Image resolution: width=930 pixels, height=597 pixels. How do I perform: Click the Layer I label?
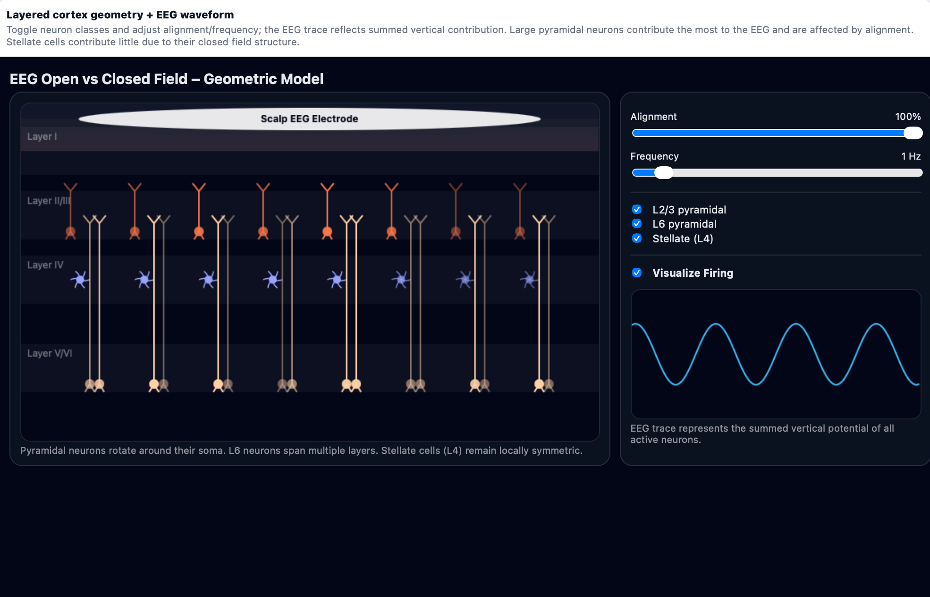[42, 136]
